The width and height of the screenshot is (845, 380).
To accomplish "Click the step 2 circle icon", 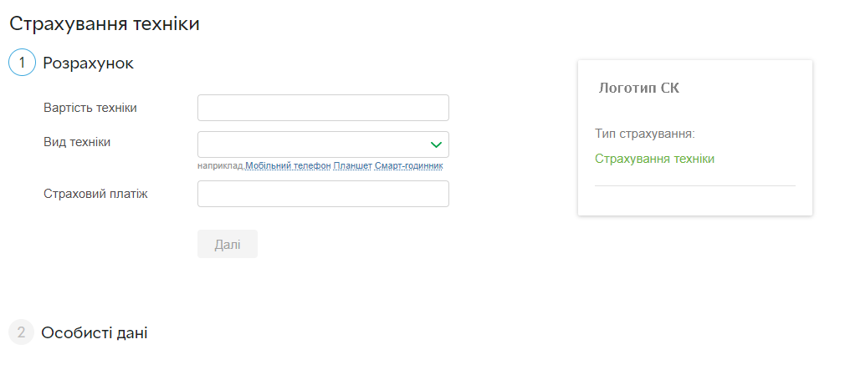I will pyautogui.click(x=22, y=332).
